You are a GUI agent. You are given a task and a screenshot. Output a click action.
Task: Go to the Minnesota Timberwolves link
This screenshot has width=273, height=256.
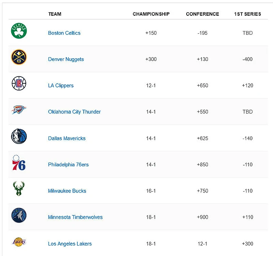pyautogui.click(x=75, y=217)
